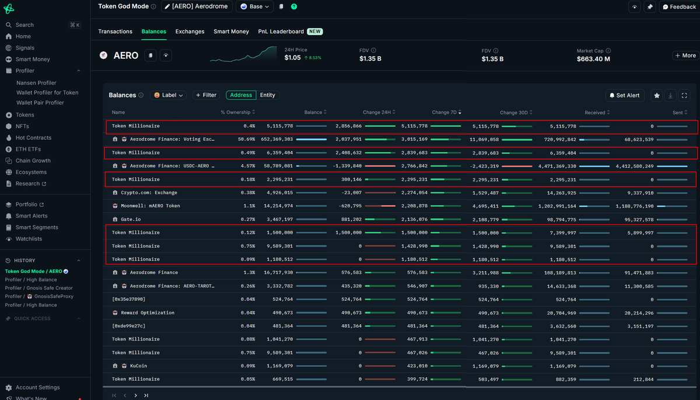Click info icon next to Token God Mode
Viewport: 700px width, 400px height.
[x=153, y=7]
